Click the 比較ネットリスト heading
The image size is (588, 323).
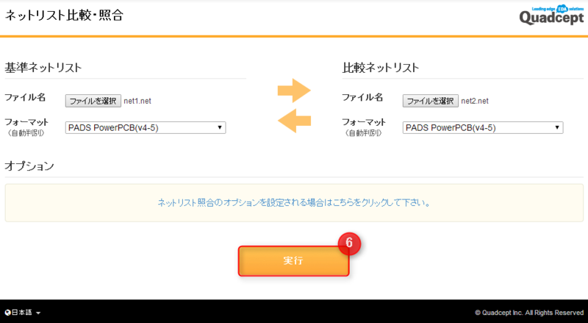381,68
